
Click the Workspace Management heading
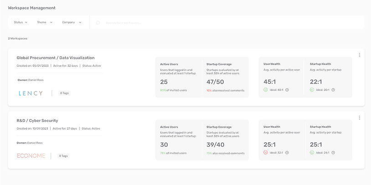point(32,8)
